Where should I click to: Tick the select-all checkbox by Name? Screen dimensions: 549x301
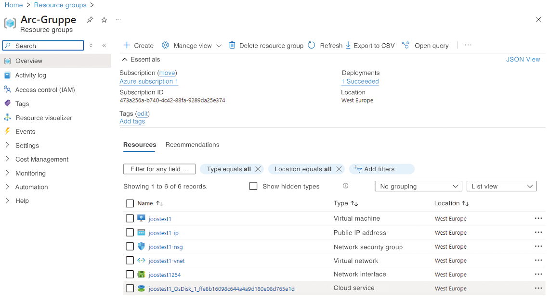130,203
